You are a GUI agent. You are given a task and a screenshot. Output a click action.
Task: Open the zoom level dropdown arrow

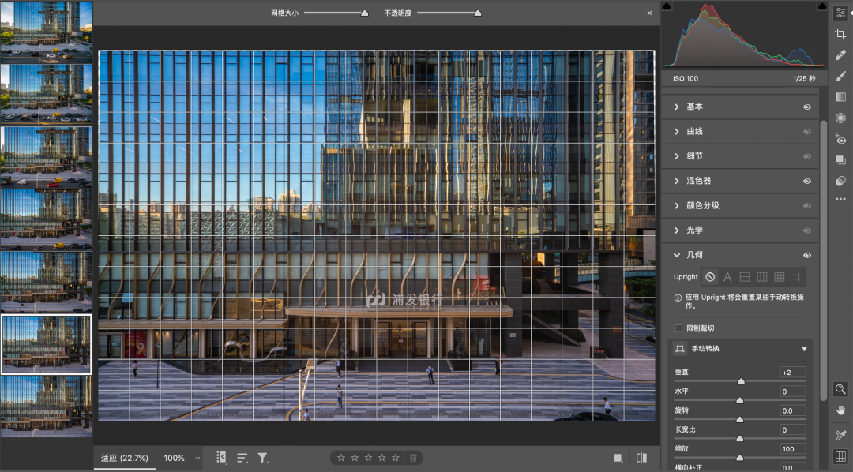click(x=197, y=458)
